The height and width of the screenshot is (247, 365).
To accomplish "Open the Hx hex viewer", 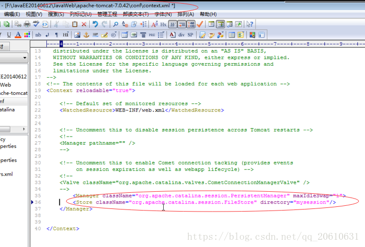I will point(163,24).
